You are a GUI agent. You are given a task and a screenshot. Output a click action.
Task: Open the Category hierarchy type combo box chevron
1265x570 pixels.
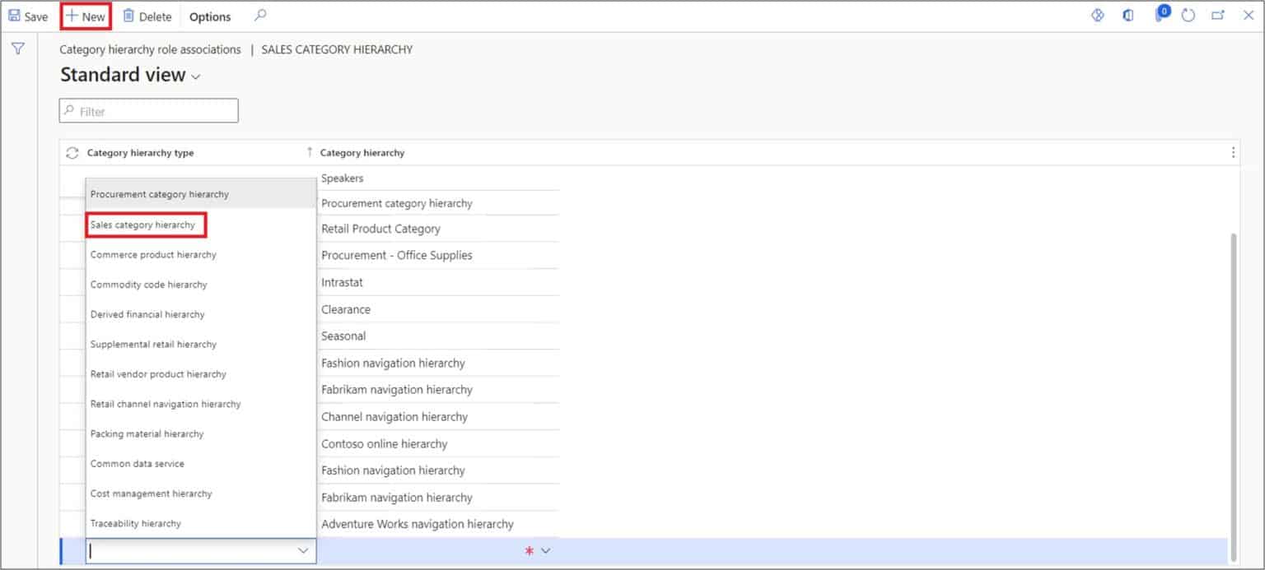(x=303, y=550)
